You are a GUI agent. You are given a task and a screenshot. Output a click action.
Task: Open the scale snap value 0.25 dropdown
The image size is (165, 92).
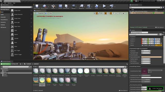(x=119, y=13)
